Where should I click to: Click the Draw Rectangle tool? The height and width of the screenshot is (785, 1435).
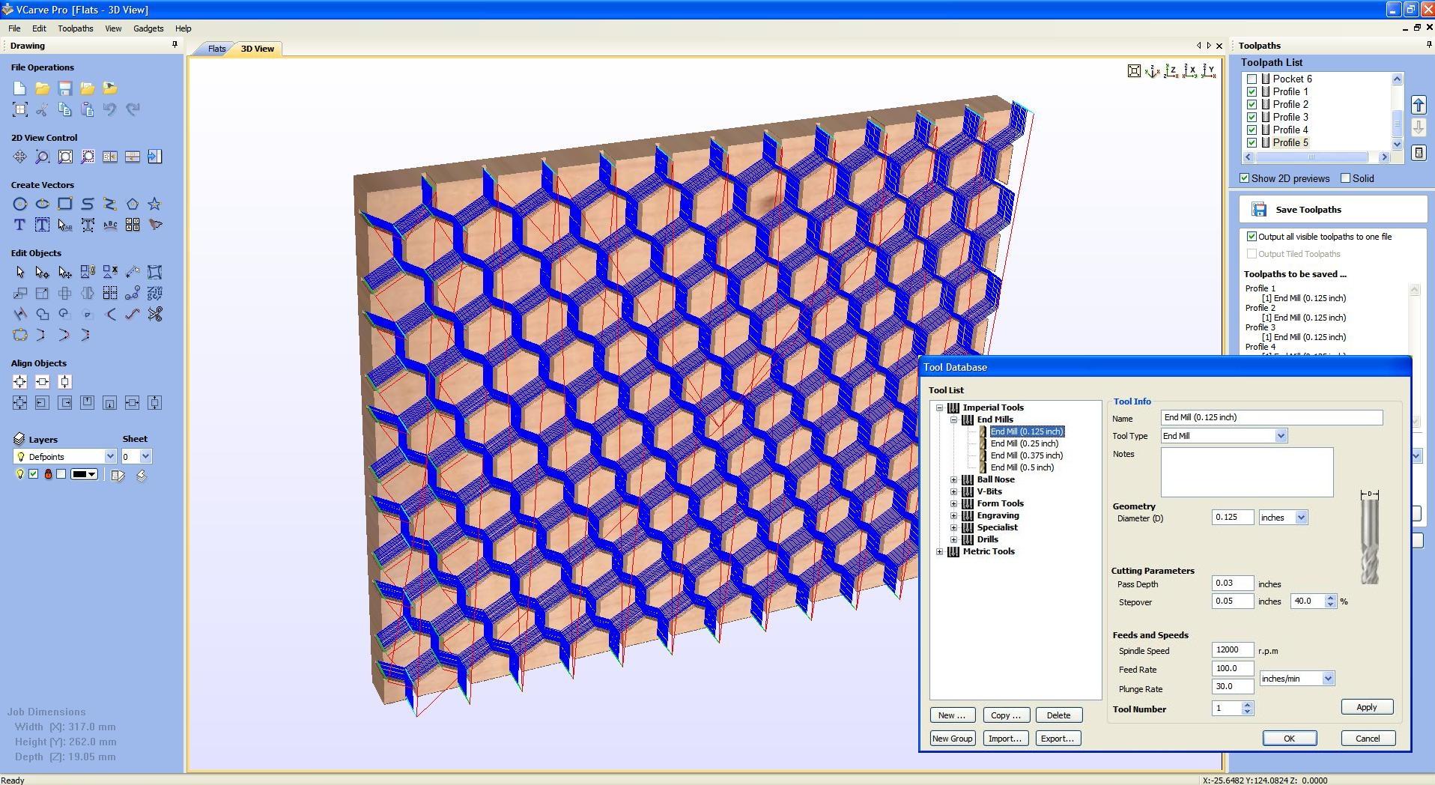pos(64,204)
